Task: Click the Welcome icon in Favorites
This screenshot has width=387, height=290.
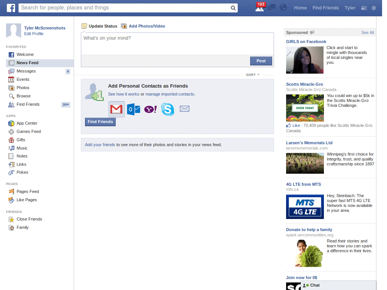Action: click(x=11, y=54)
